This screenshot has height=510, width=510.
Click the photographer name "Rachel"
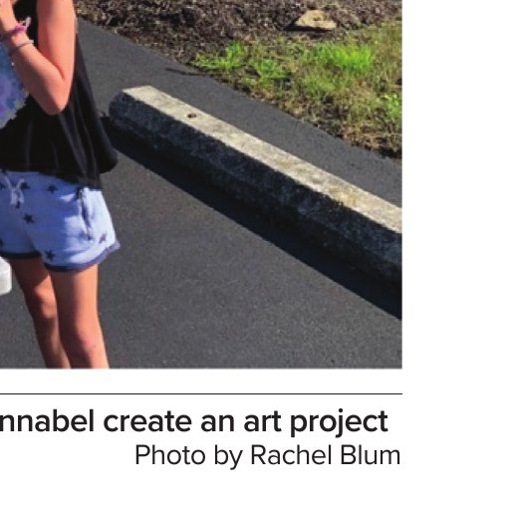pos(292,455)
